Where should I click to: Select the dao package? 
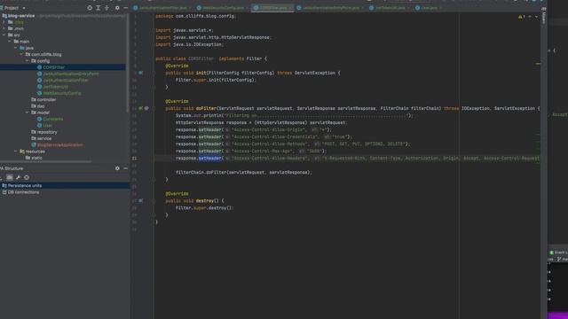click(41, 106)
